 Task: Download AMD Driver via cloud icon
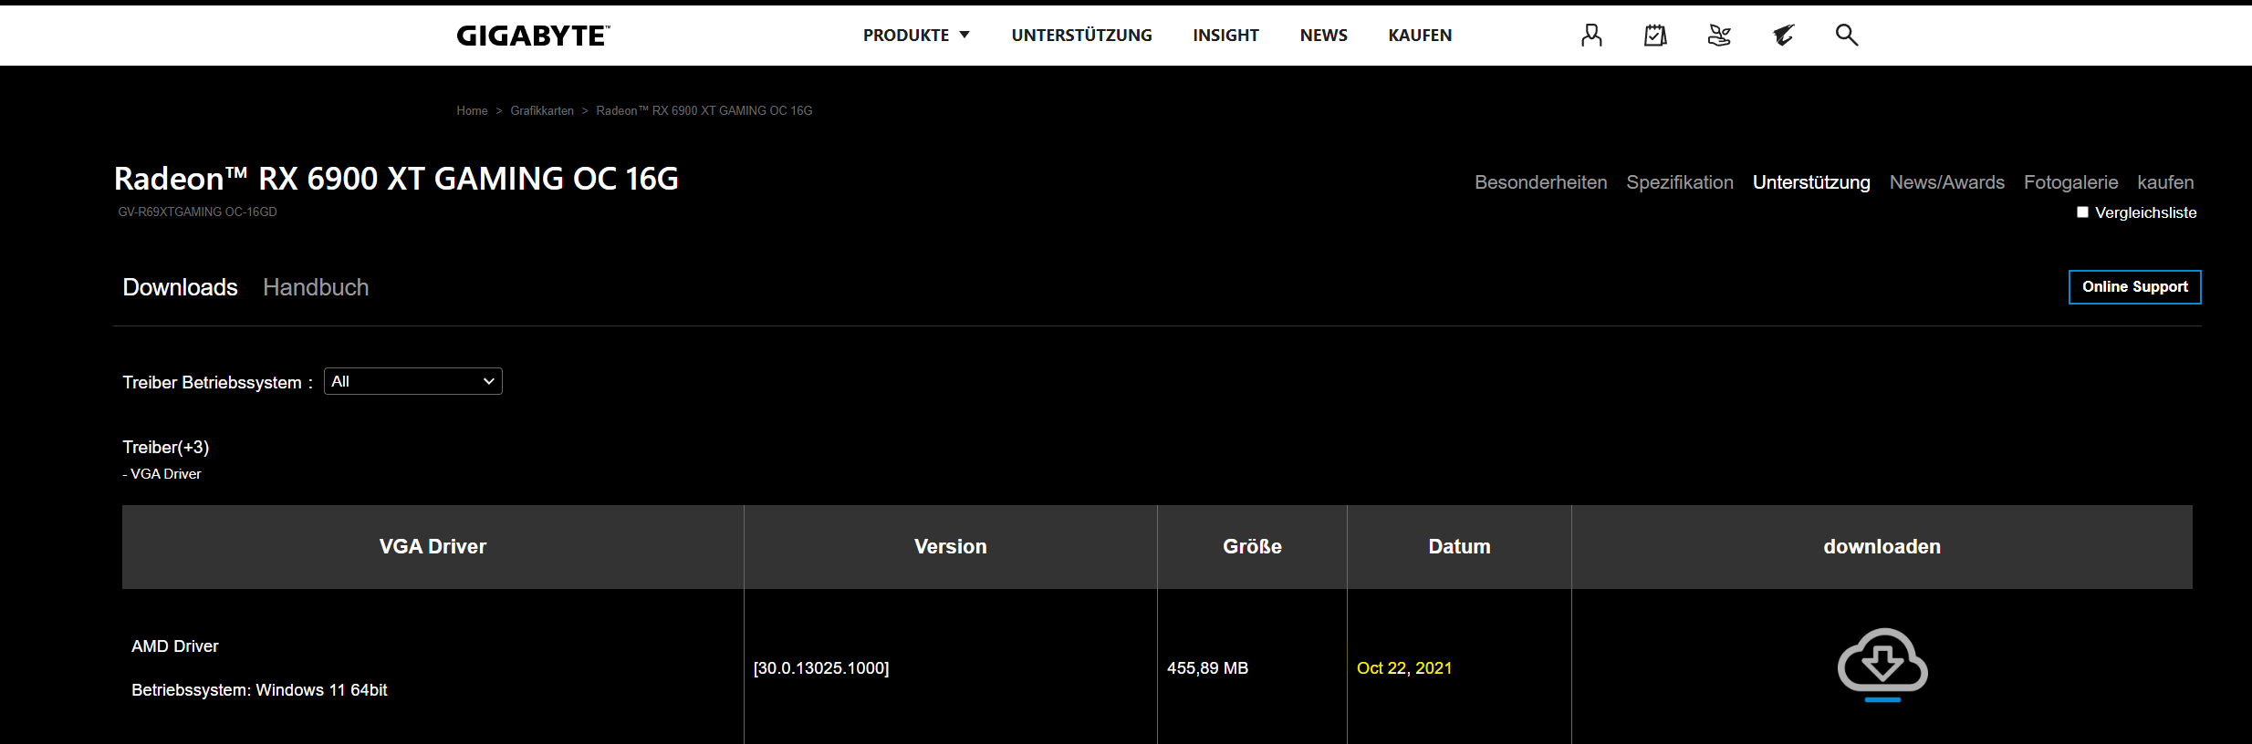1882,665
